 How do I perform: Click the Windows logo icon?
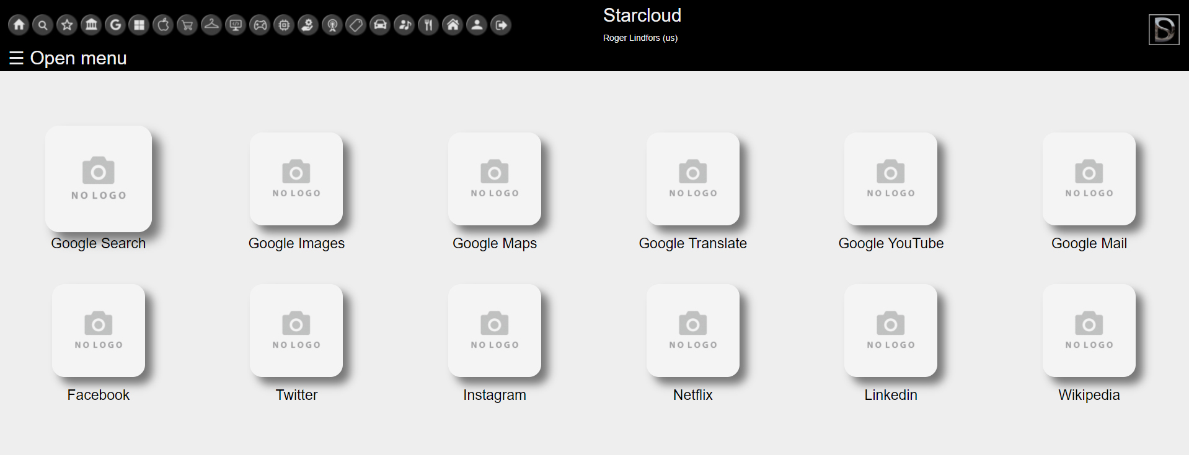click(x=139, y=25)
